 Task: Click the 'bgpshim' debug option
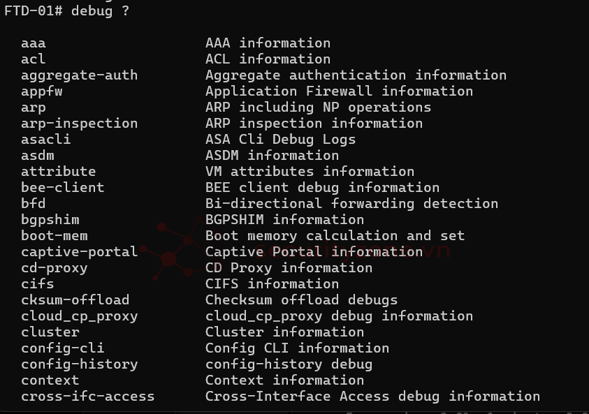pos(50,220)
